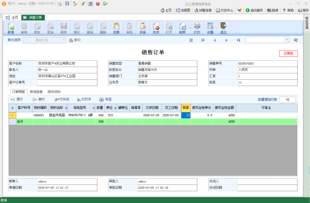
Task: Open 预警信息 in the top menu
Action: tap(203, 10)
